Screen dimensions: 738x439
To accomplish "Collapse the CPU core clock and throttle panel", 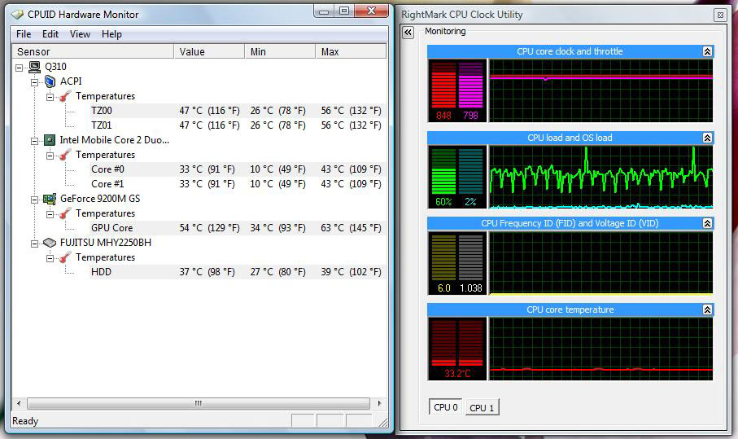I will click(707, 51).
